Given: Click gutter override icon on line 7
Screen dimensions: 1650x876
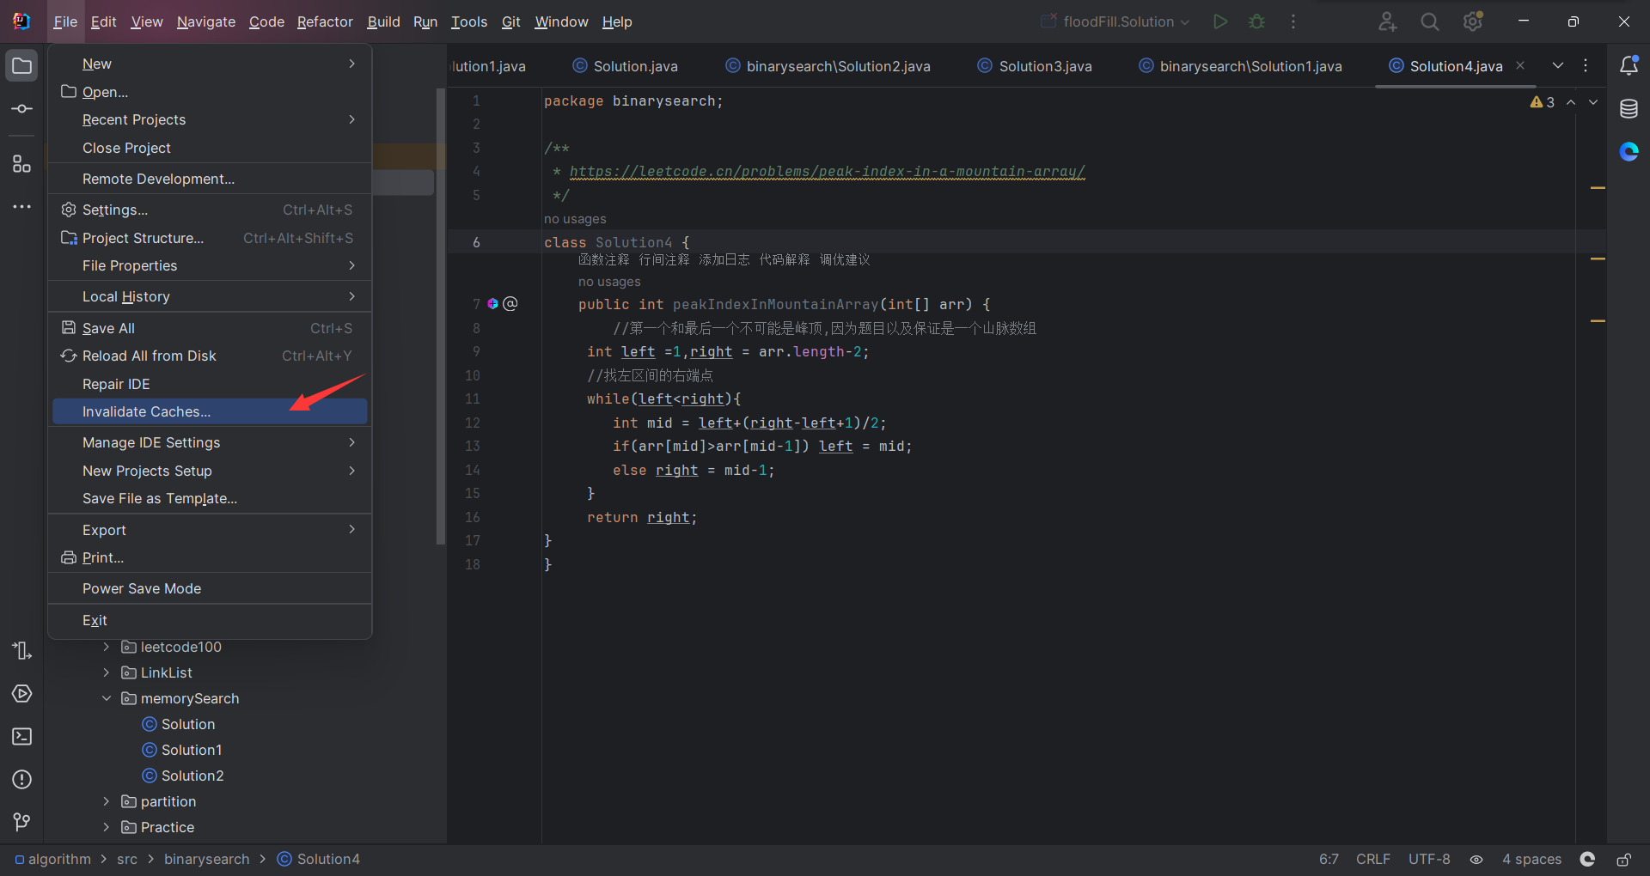Looking at the screenshot, I should tap(492, 304).
